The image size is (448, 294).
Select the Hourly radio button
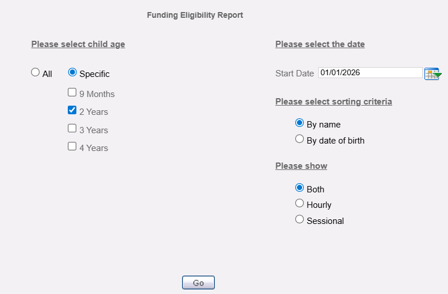(299, 203)
